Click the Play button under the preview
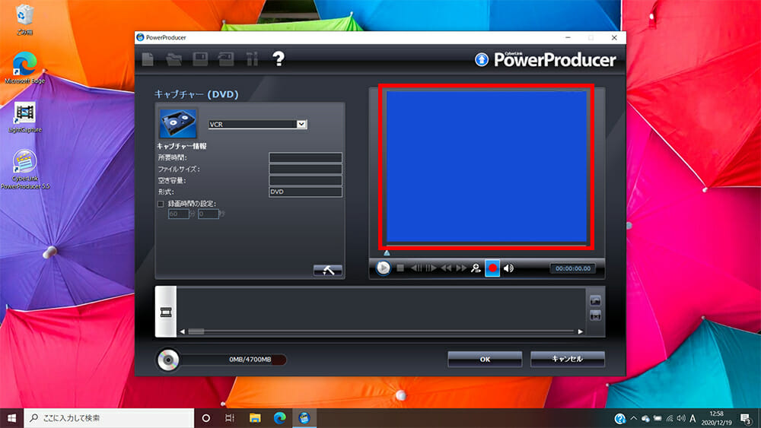 coord(383,268)
